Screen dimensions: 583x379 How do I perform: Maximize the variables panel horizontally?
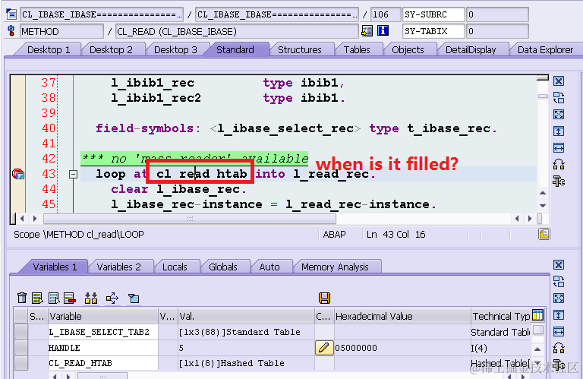pos(559,331)
